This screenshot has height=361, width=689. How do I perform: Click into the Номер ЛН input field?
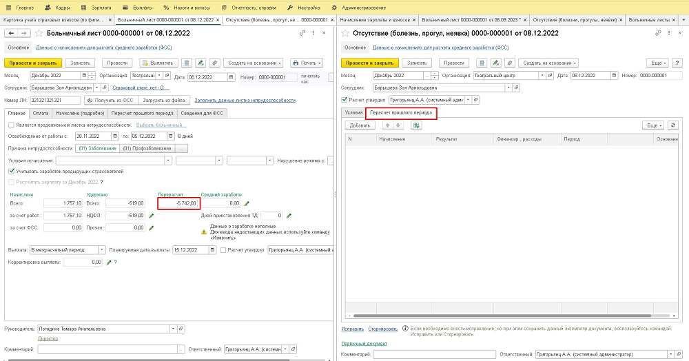click(x=54, y=100)
